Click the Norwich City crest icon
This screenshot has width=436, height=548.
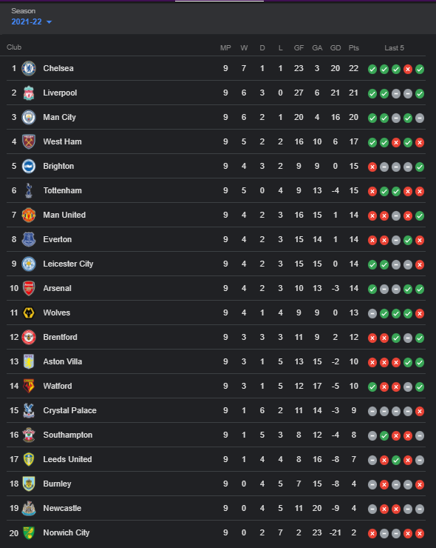29,533
